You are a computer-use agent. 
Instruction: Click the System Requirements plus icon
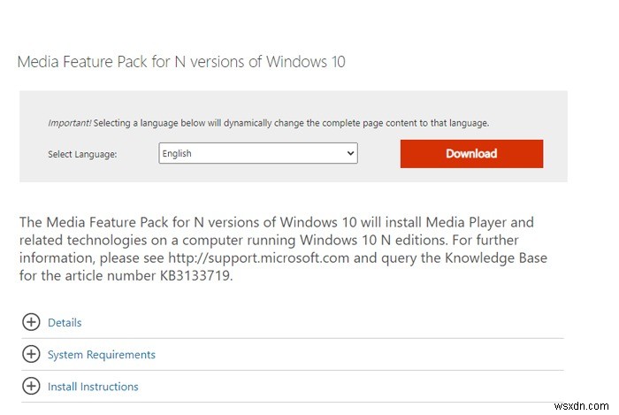(x=31, y=355)
